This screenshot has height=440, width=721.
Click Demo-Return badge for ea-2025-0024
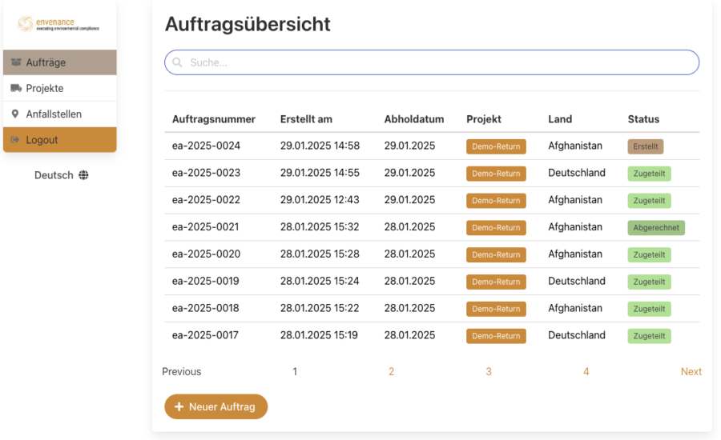click(496, 146)
